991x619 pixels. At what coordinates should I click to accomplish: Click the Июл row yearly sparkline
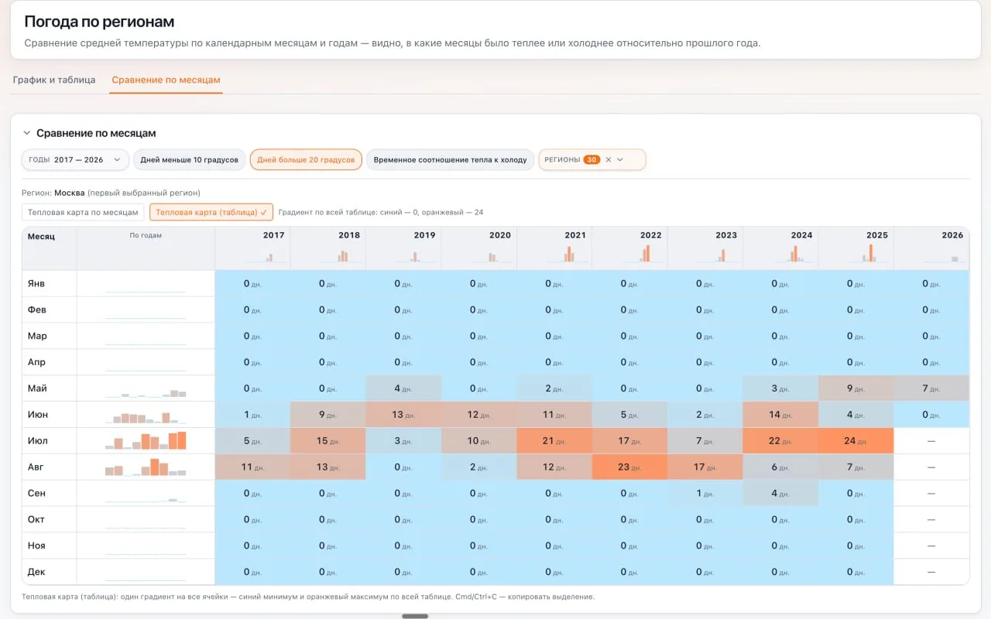pyautogui.click(x=146, y=440)
